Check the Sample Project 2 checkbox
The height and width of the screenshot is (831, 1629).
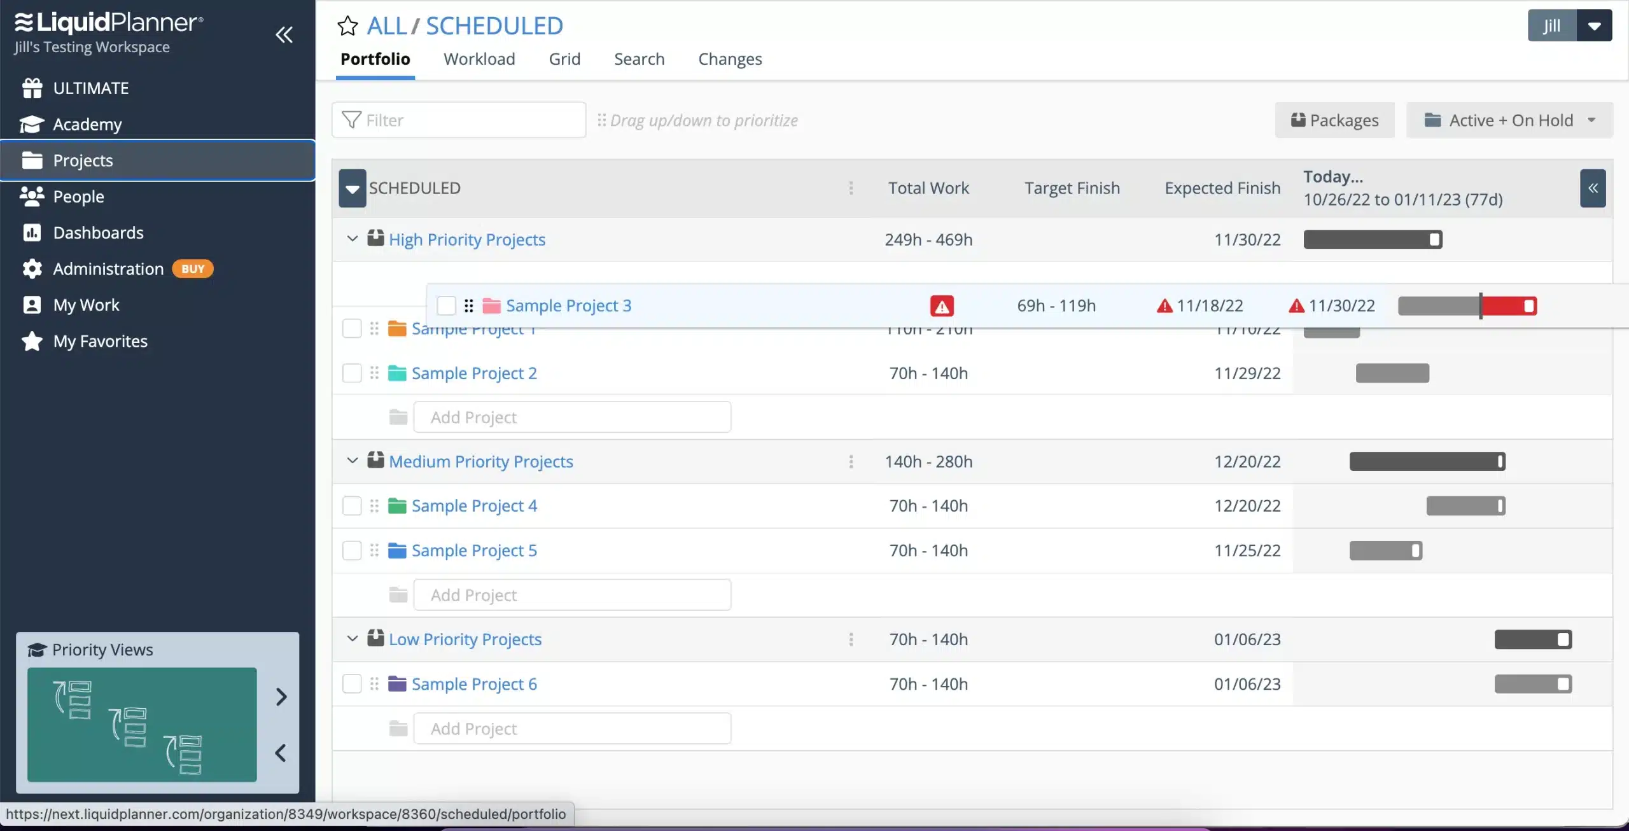351,373
